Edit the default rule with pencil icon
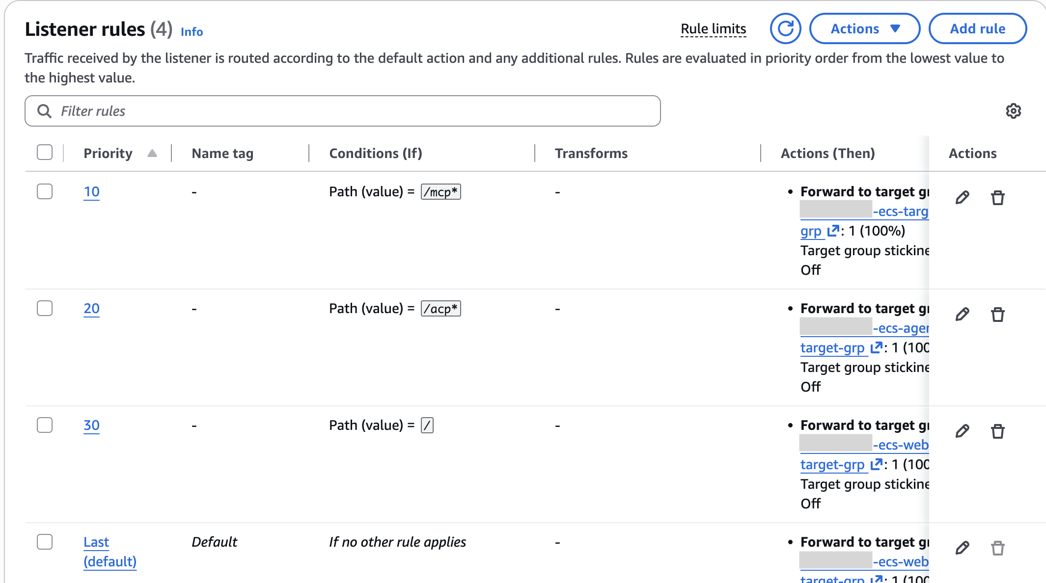1046x583 pixels. [x=963, y=548]
